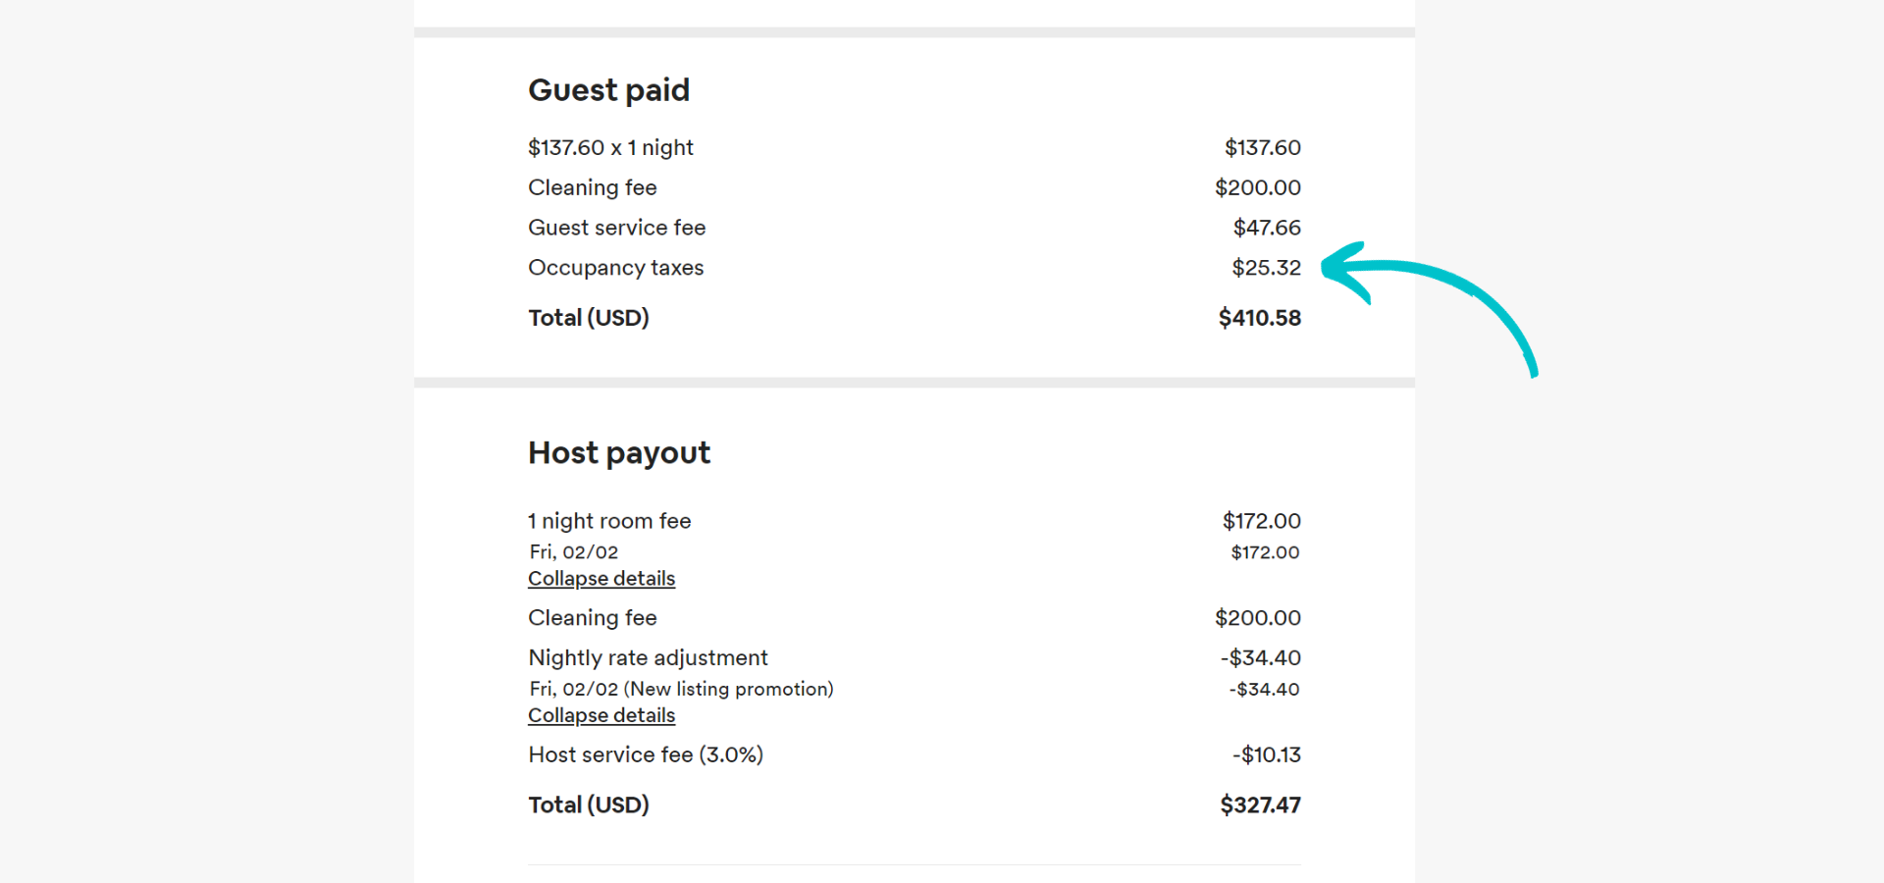The image size is (1884, 883).
Task: Collapse details under Nightly rate adjustment
Action: [x=602, y=715]
